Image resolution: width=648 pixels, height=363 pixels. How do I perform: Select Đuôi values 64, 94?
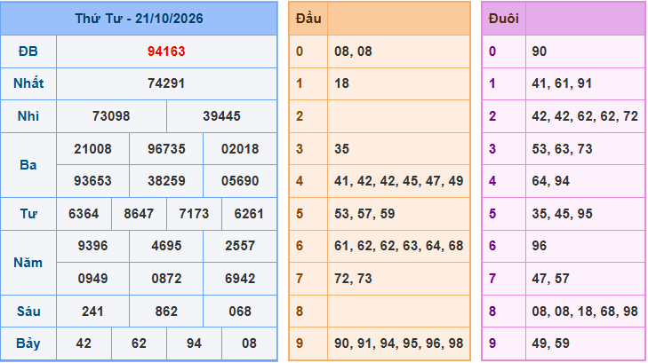(x=550, y=181)
